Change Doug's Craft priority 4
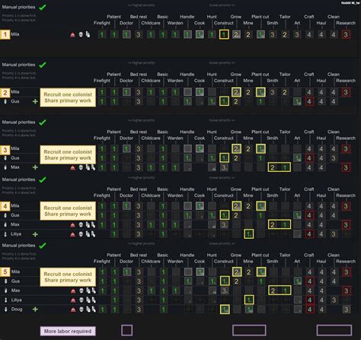The image size is (361, 340). click(309, 310)
